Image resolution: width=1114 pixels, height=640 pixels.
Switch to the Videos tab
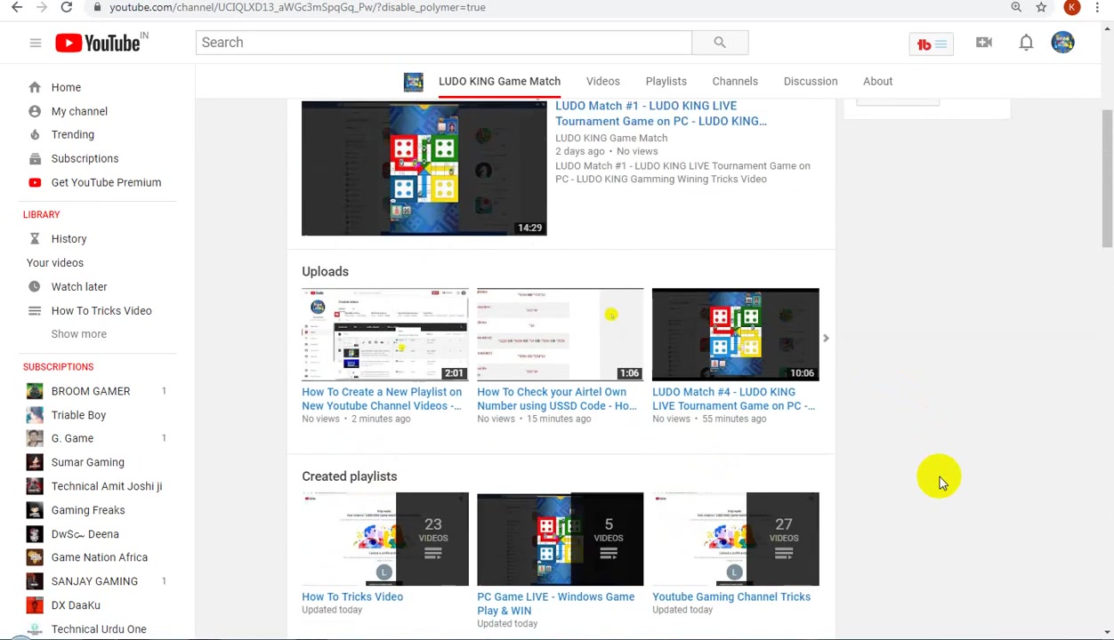click(x=603, y=81)
